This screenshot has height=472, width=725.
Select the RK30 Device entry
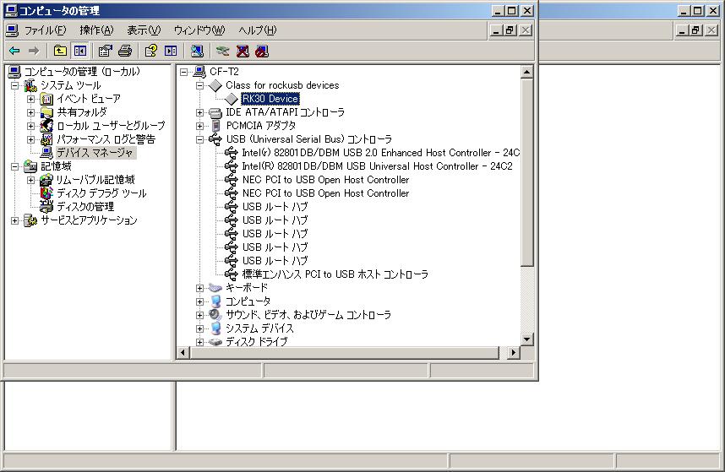270,99
